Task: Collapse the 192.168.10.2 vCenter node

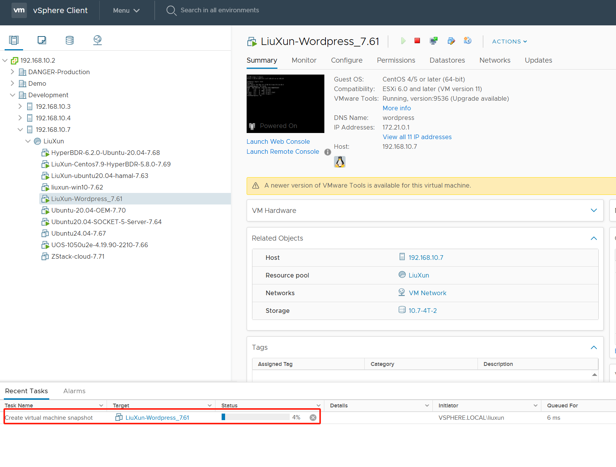Action: pyautogui.click(x=5, y=60)
